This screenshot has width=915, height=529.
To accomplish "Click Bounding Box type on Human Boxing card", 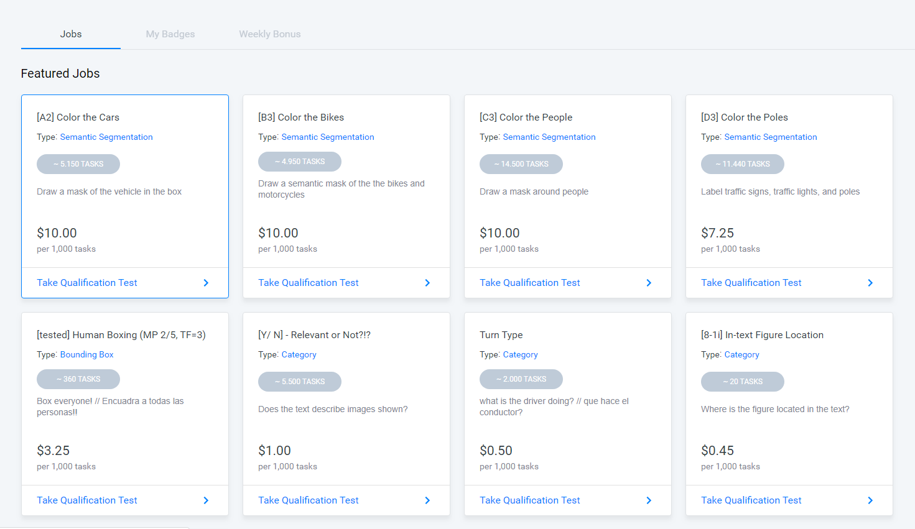I will [x=87, y=355].
